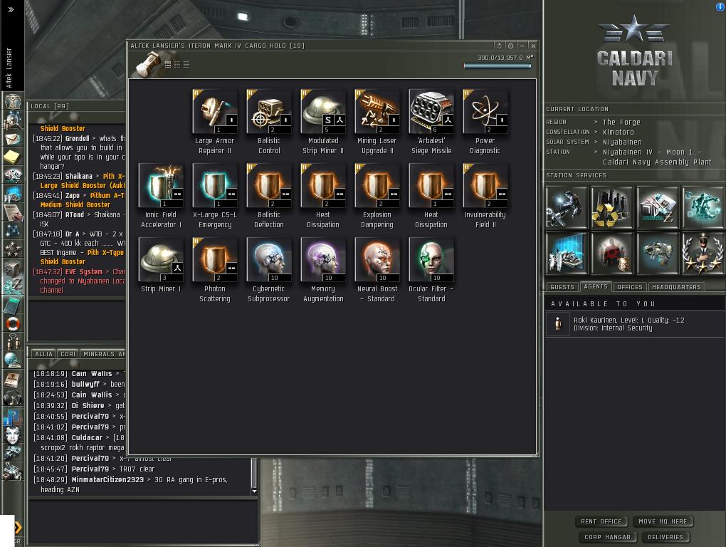Click the Rent Office button
Viewport: 726px width, 547px height.
601,521
